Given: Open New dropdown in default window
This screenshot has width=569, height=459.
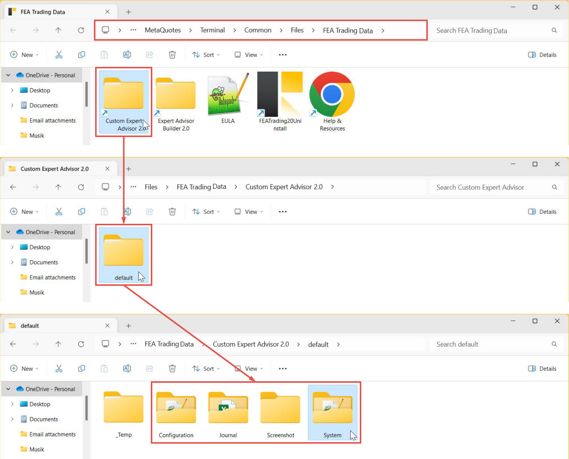Looking at the screenshot, I should (x=25, y=369).
